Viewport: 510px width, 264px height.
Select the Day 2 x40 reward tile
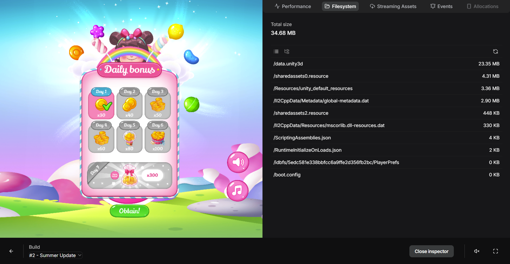[130, 103]
